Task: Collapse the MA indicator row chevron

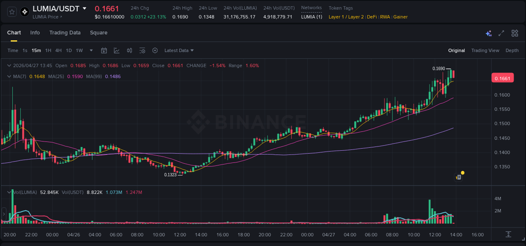Action: tap(9, 76)
